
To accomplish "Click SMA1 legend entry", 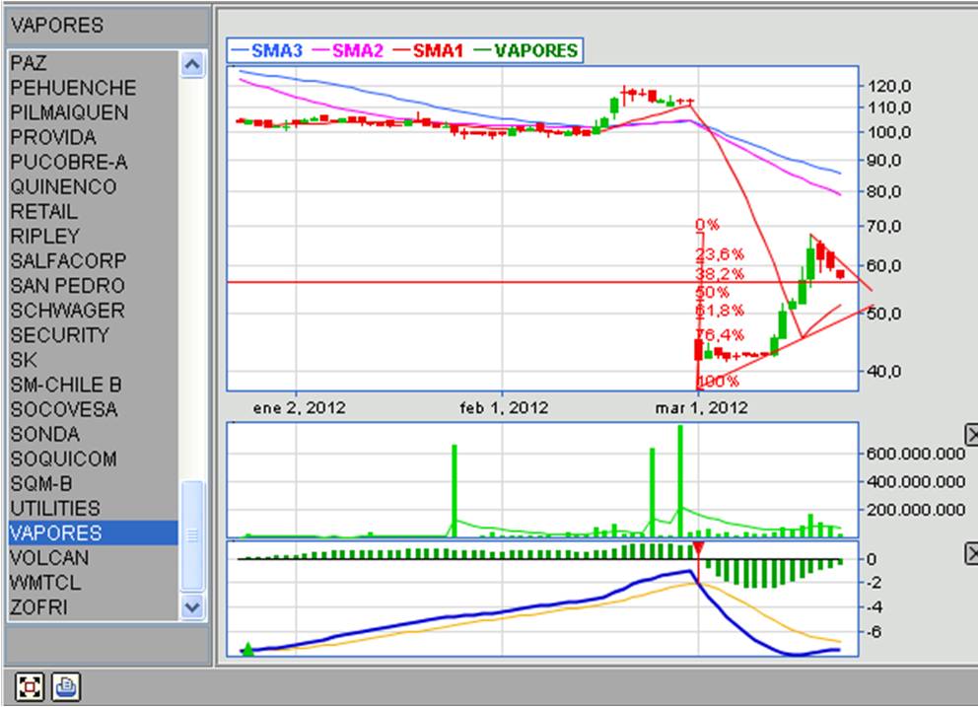I will [x=428, y=50].
